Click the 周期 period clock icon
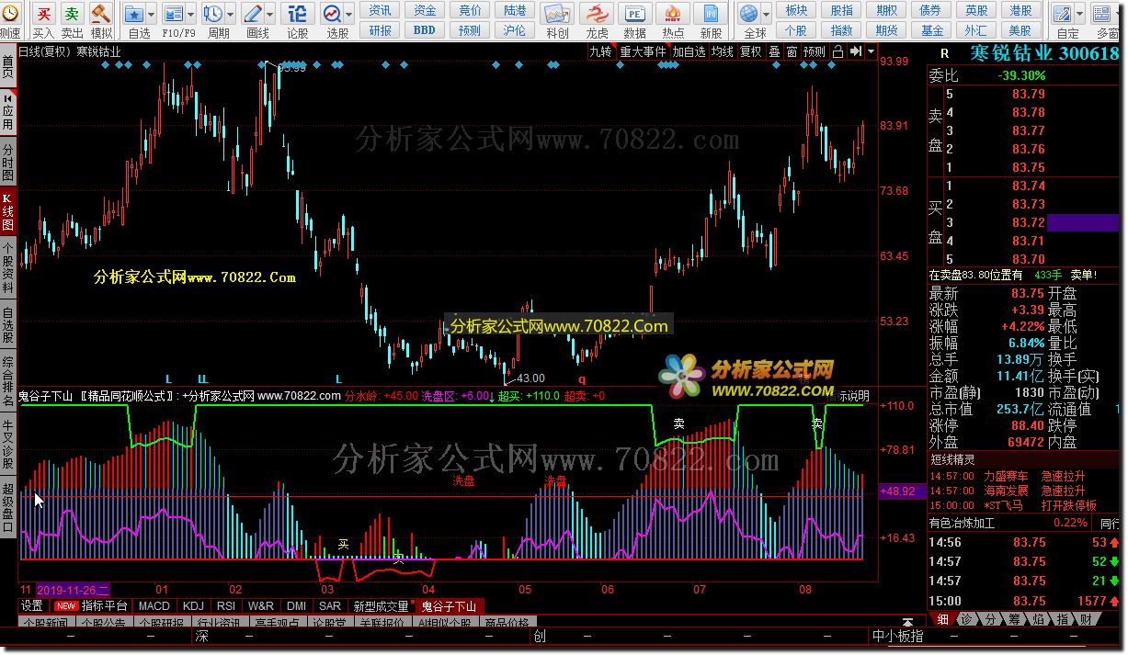The width and height of the screenshot is (1128, 655). click(x=212, y=15)
